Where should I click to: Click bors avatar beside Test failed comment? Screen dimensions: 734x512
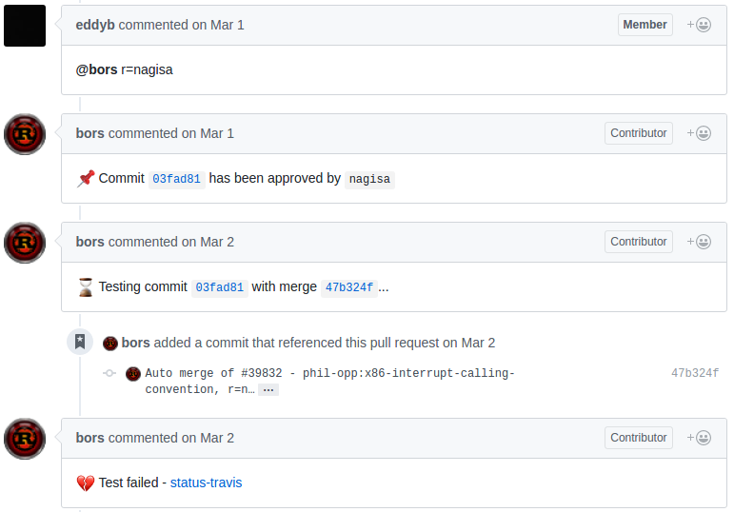tap(25, 439)
